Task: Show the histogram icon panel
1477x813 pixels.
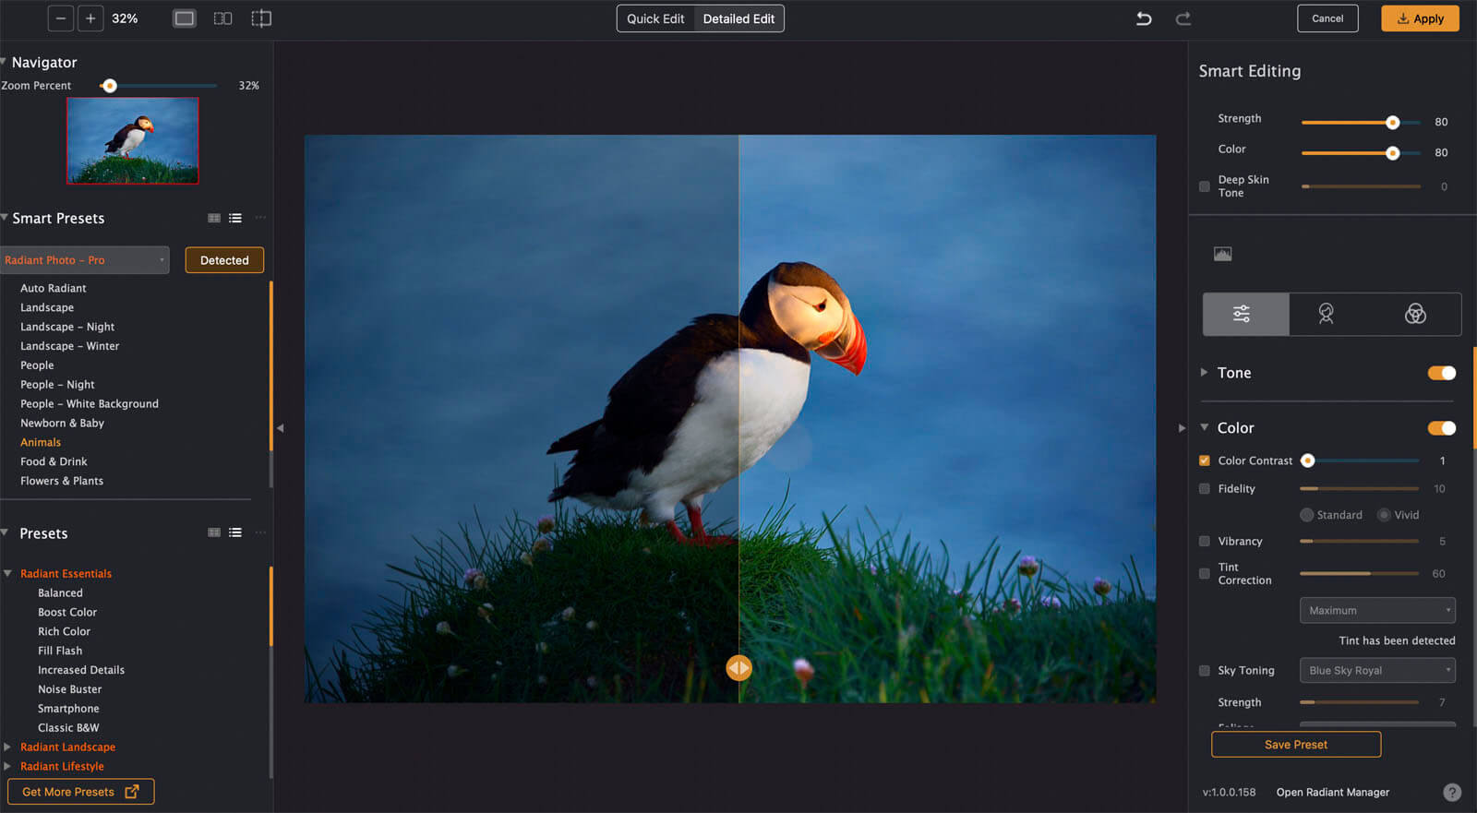Action: (1222, 254)
